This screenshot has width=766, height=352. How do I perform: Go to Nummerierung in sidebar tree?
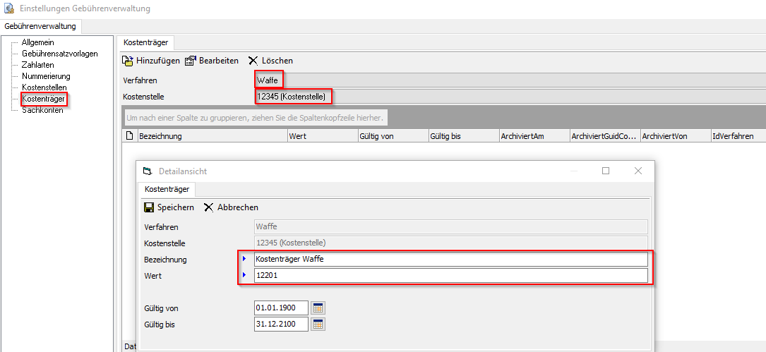click(x=46, y=76)
